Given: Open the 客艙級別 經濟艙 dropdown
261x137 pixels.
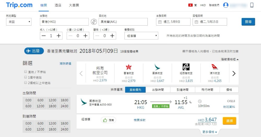Looking at the screenshot, I should 141,36.
